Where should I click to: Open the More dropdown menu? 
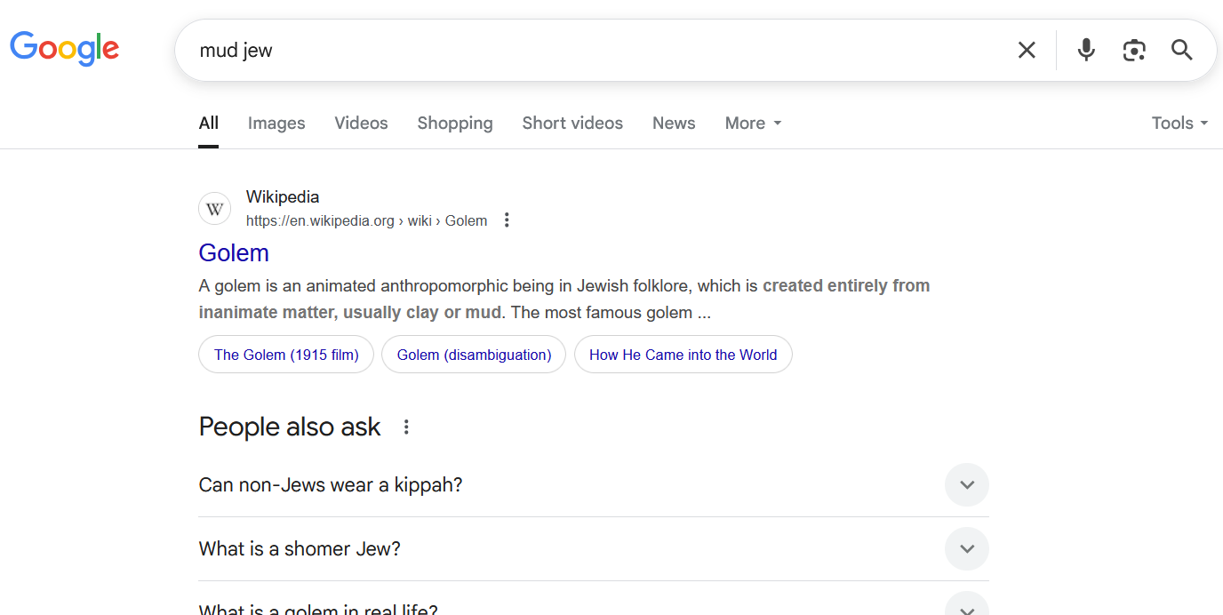753,124
